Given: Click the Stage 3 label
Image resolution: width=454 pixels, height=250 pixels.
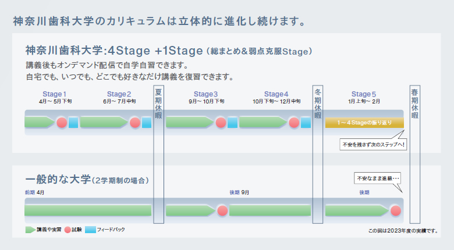Looking at the screenshot, I should (x=205, y=94).
